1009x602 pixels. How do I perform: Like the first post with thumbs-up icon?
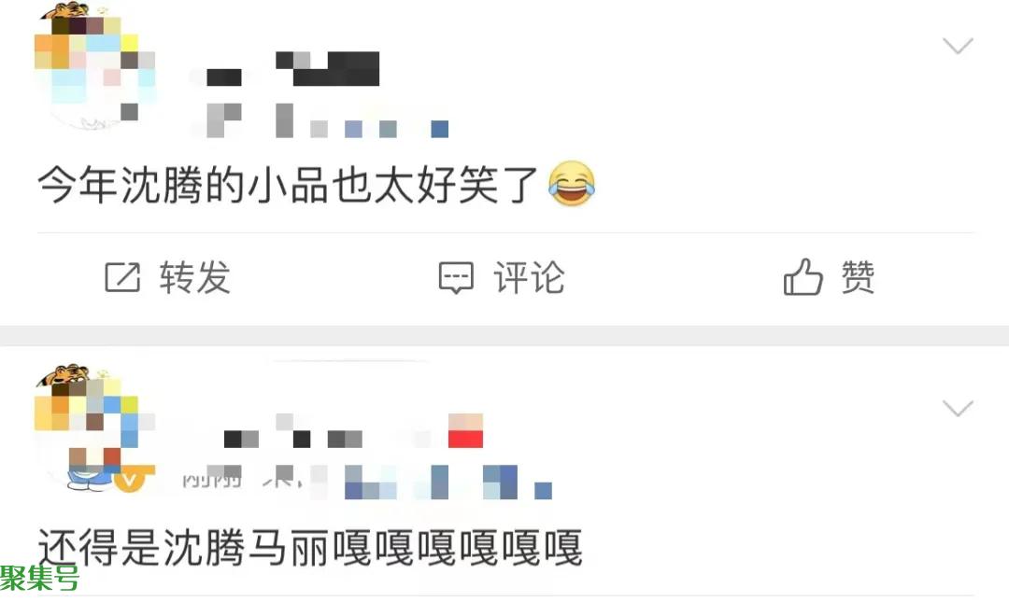pyautogui.click(x=803, y=277)
